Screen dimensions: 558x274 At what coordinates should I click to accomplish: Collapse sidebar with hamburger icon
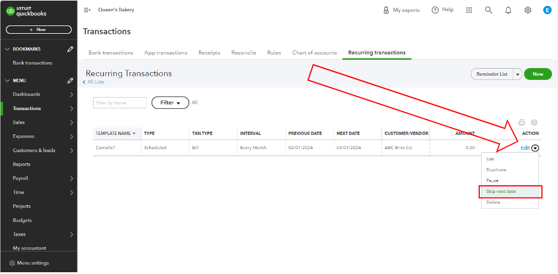pyautogui.click(x=87, y=10)
